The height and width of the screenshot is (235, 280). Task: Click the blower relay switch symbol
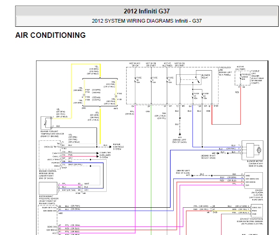click(x=197, y=80)
